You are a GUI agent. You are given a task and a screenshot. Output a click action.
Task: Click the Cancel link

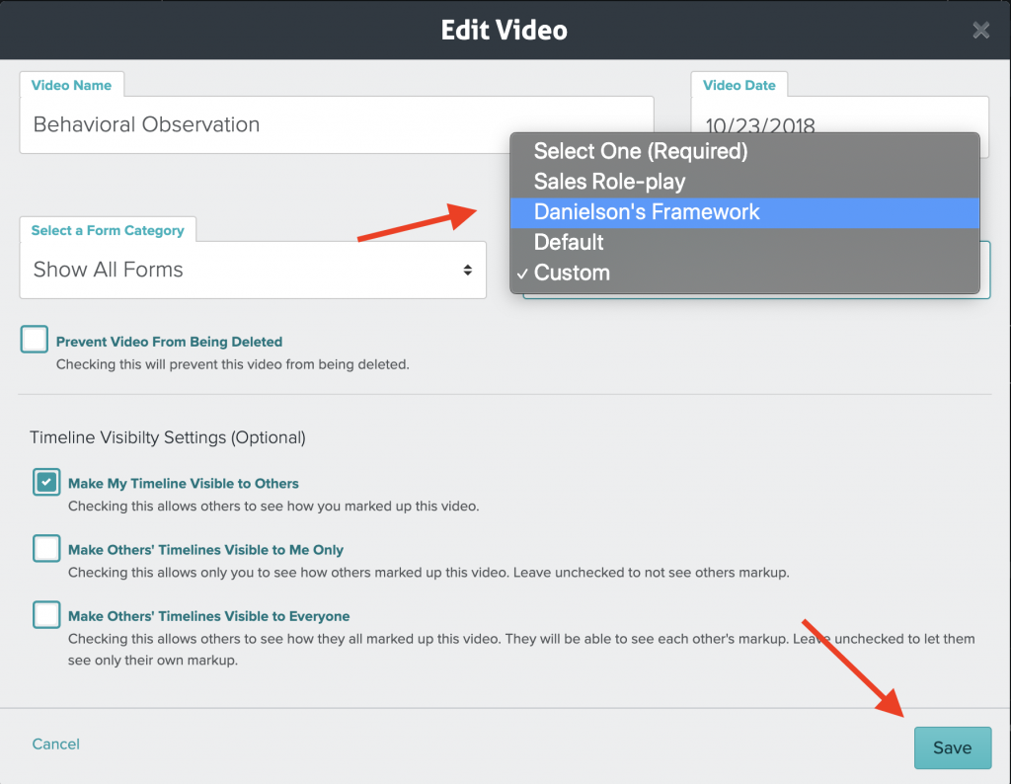click(x=56, y=745)
